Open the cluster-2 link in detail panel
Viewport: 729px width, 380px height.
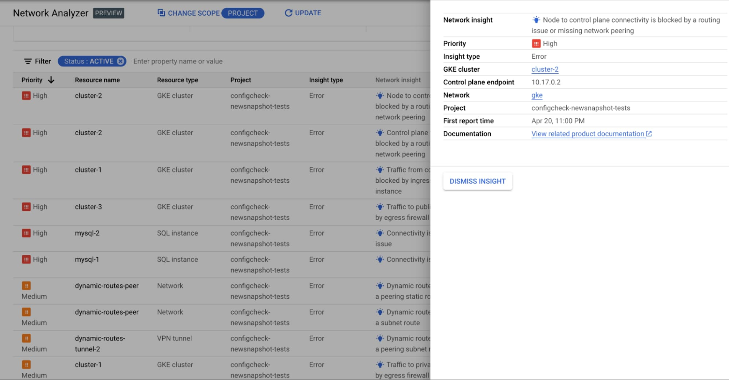(545, 69)
